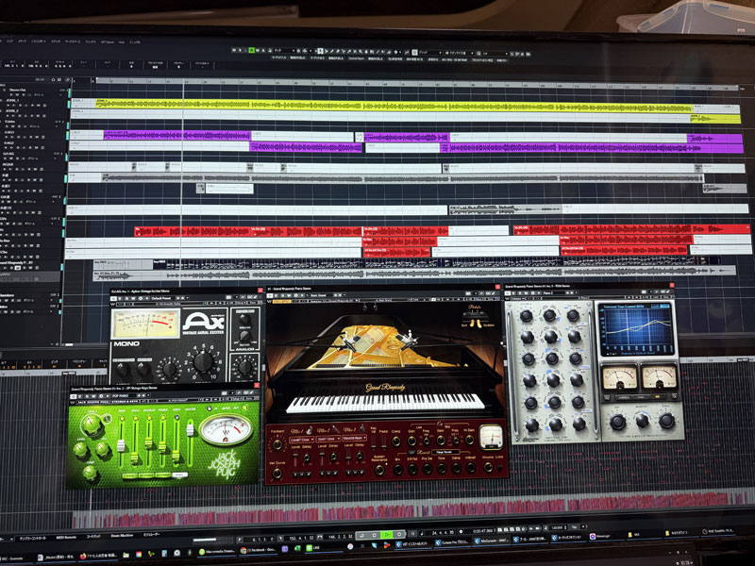Open the Grand Rhapsody reverb type dropdown
Image resolution: width=755 pixels, height=566 pixels.
click(x=444, y=453)
